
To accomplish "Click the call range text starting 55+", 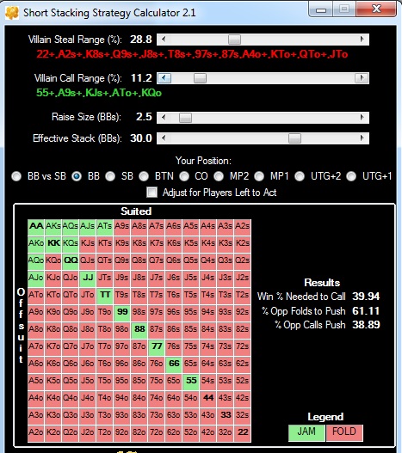I will [99, 93].
